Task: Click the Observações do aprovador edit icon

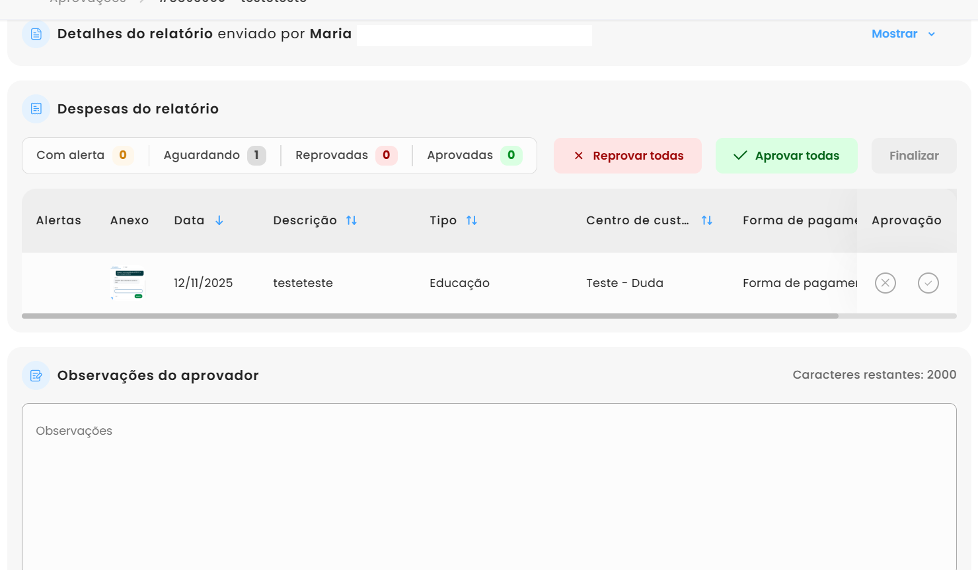Action: click(36, 375)
